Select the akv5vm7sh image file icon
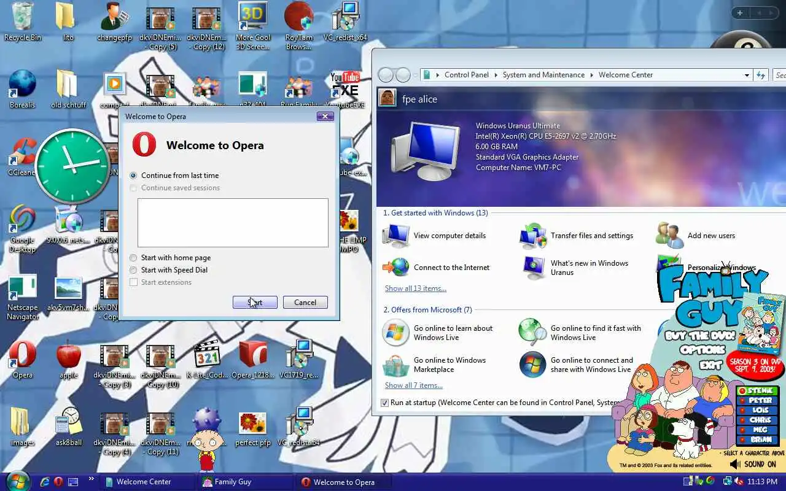This screenshot has width=786, height=491. pyautogui.click(x=68, y=292)
